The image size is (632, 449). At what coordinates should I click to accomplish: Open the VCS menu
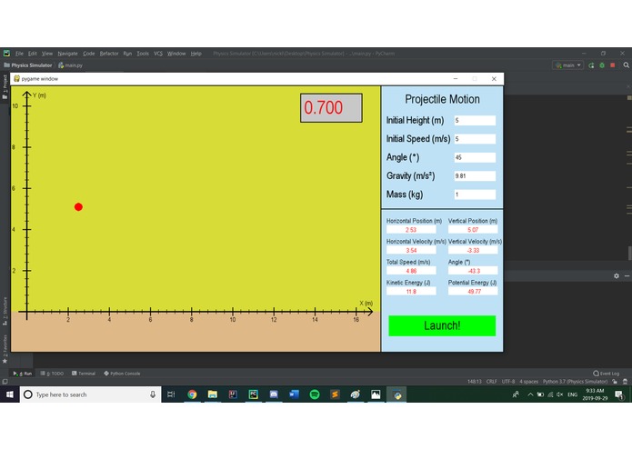tap(158, 53)
